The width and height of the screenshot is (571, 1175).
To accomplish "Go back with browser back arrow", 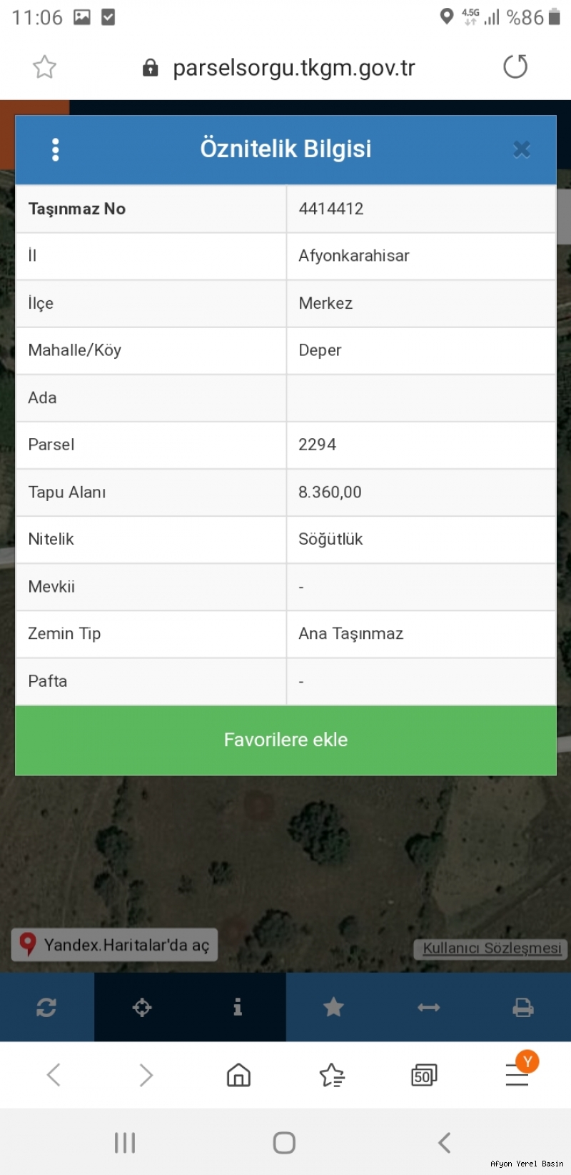I will 54,1075.
